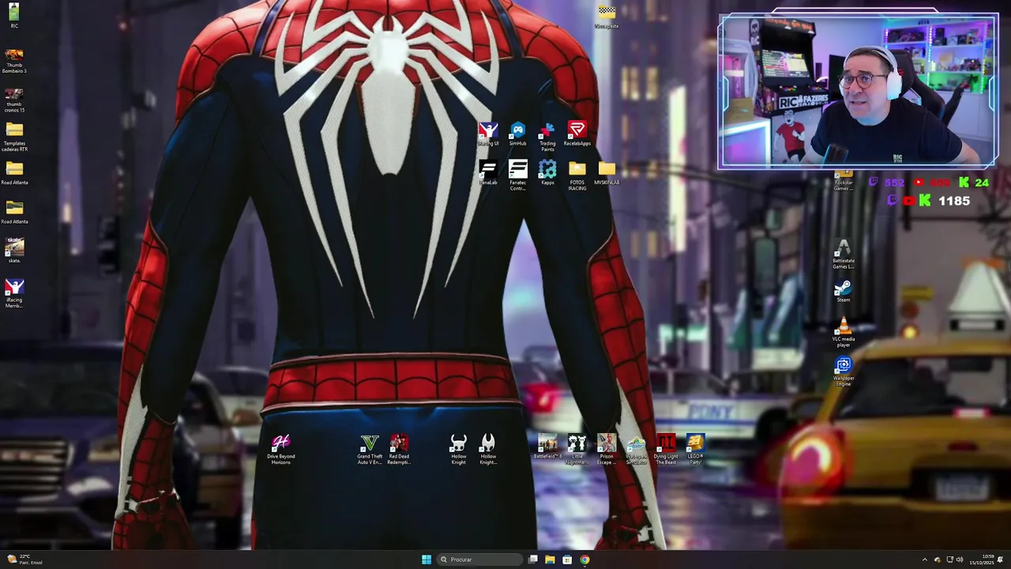Open the Nova pasta folder at the top
This screenshot has height=569, width=1011.
[x=607, y=17]
